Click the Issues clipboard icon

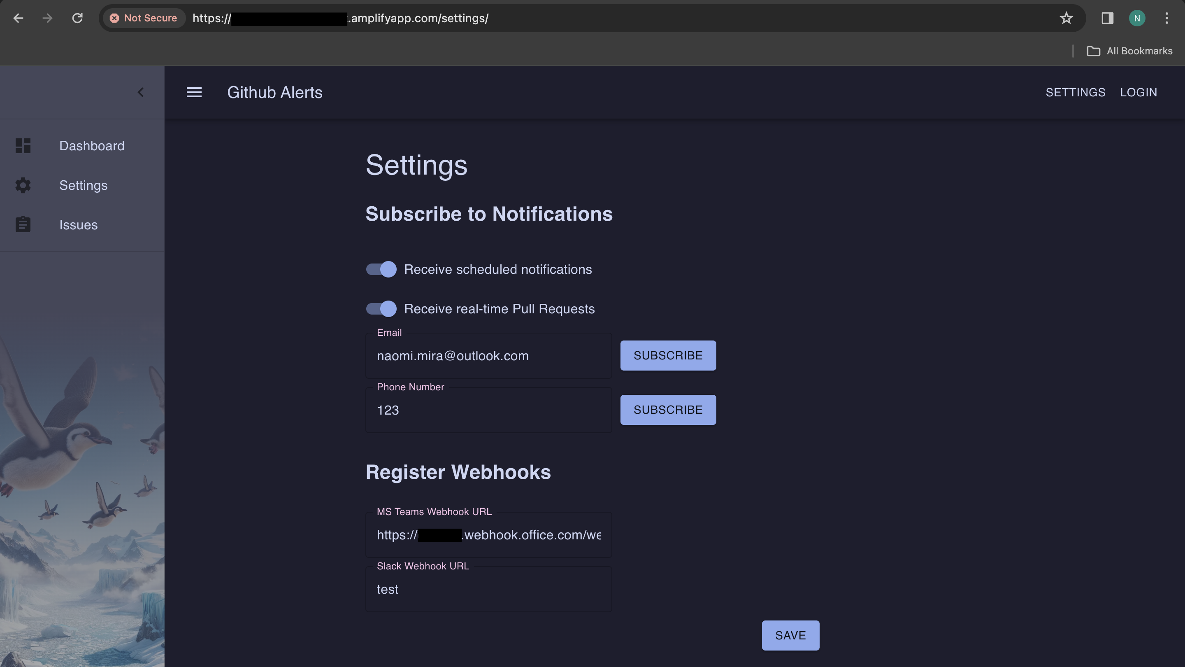tap(23, 224)
